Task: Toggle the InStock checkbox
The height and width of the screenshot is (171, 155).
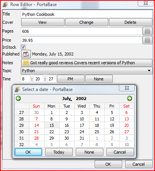Action: click(x=23, y=47)
